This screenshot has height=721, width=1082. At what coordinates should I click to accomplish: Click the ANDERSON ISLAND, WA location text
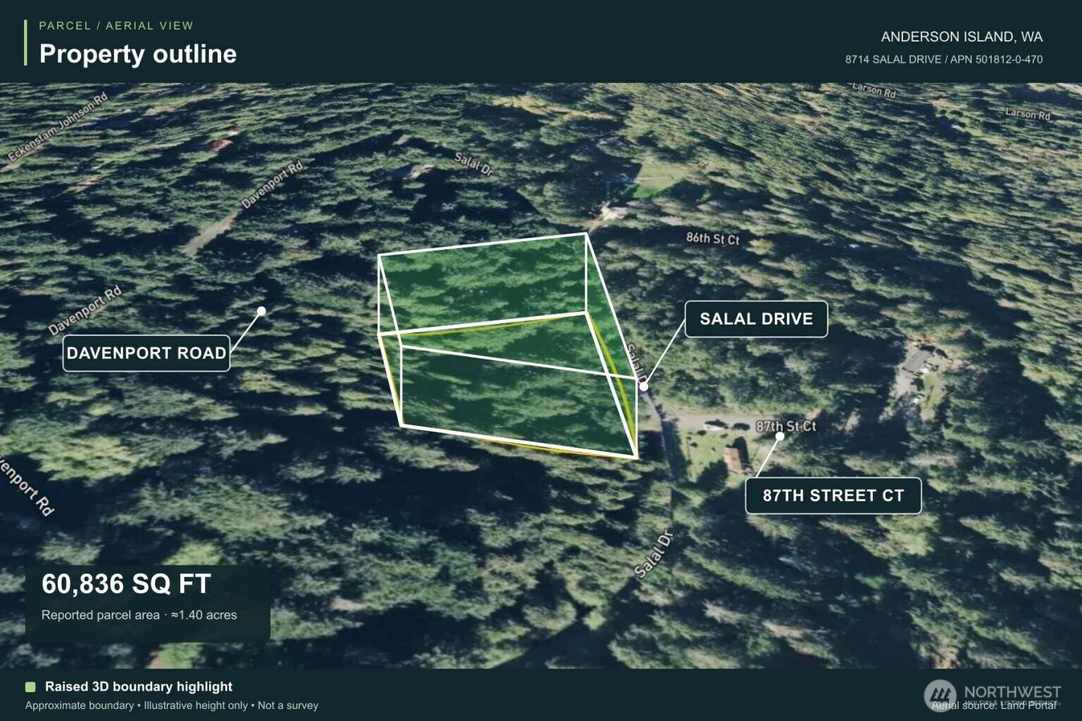pos(962,37)
